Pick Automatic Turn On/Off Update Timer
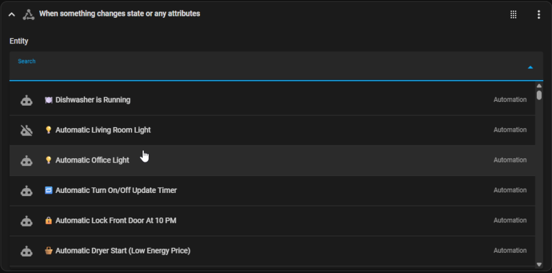552x273 pixels. click(x=272, y=191)
